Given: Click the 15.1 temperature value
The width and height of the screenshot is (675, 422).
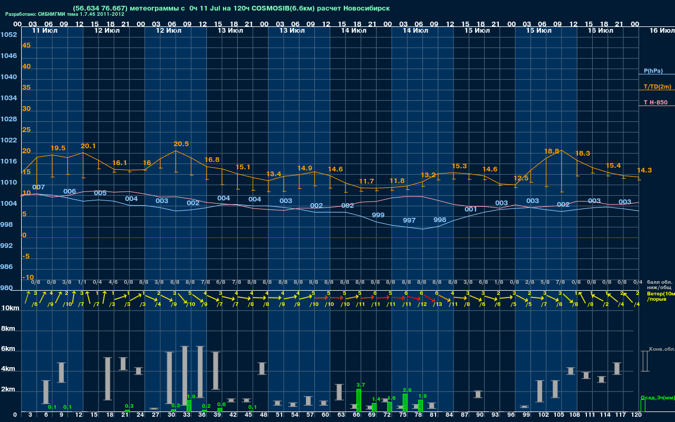Looking at the screenshot, I should click(243, 167).
